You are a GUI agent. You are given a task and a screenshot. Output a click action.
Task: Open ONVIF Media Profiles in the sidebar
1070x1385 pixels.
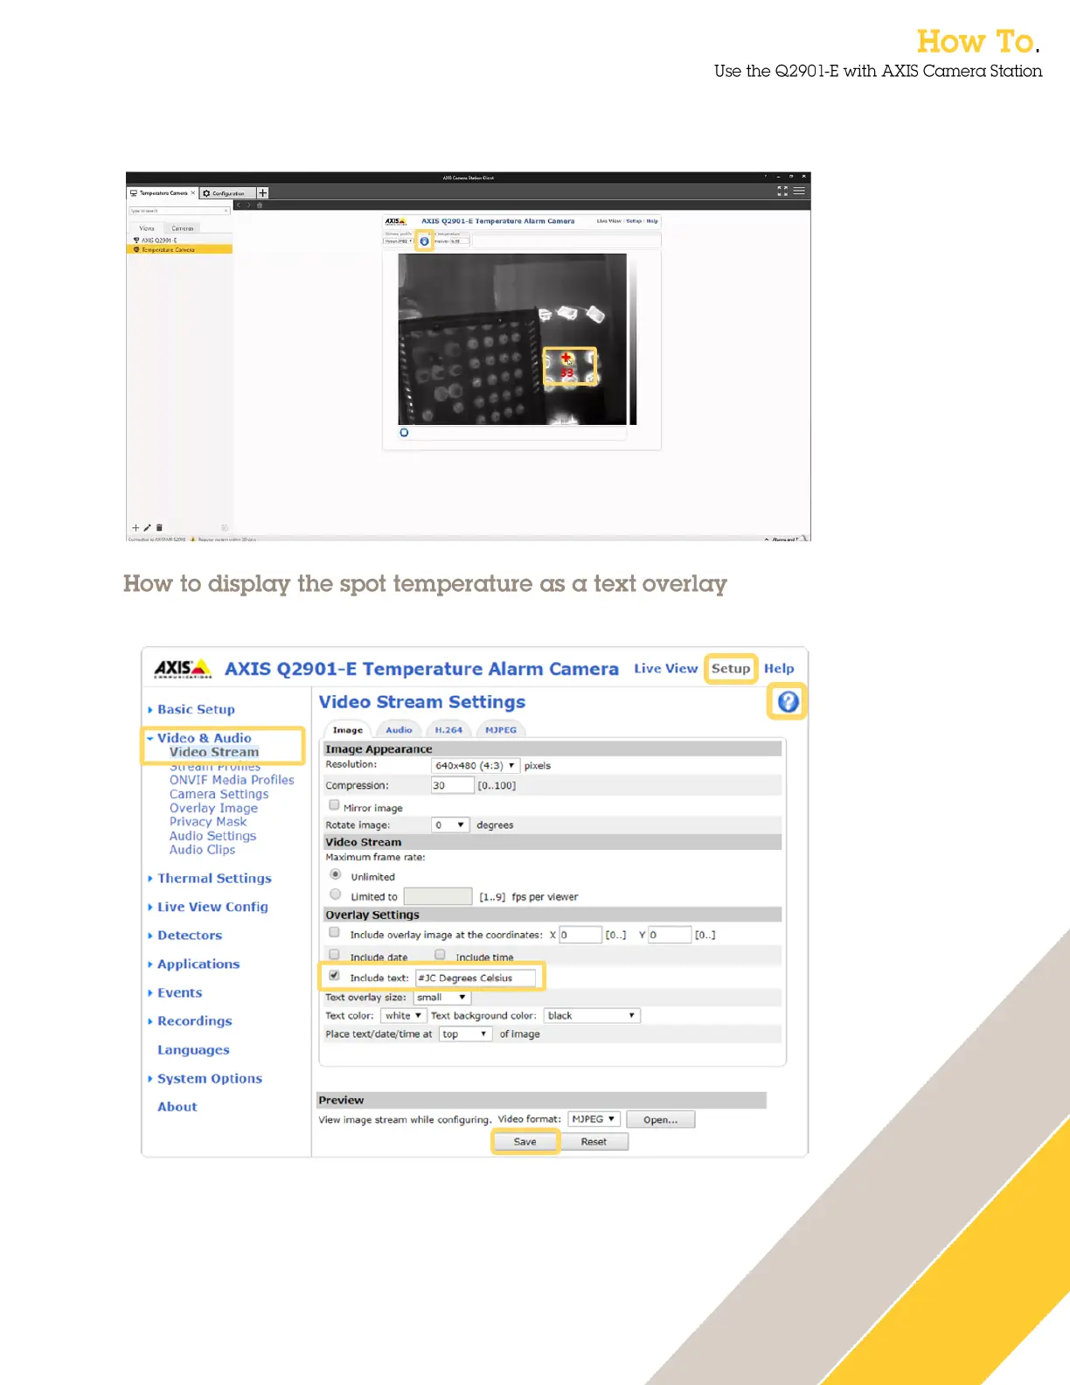point(232,780)
